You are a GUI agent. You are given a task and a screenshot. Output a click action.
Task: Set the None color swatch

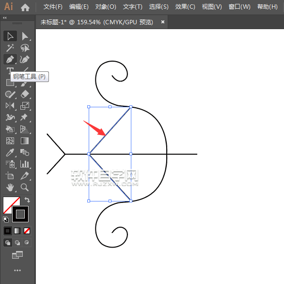[27, 231]
